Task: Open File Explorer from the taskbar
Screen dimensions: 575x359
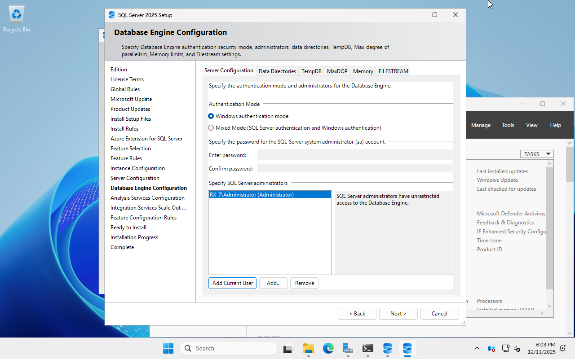Action: click(308, 348)
